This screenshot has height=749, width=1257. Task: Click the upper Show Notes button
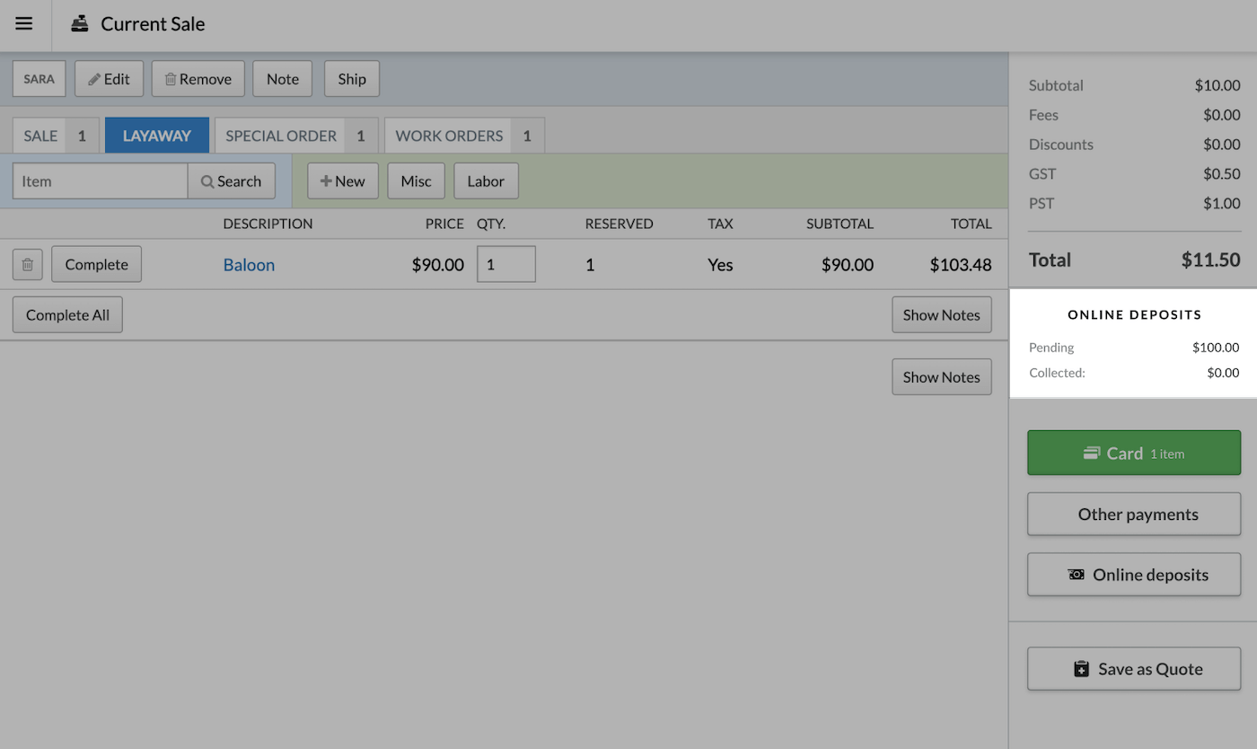click(x=941, y=315)
